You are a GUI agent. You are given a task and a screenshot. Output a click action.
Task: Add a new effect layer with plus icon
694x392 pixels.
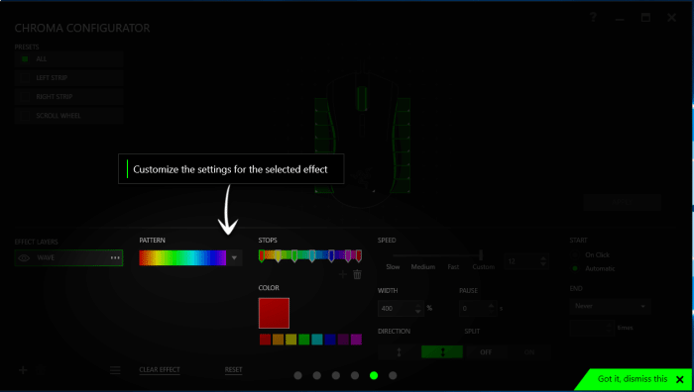pos(23,370)
